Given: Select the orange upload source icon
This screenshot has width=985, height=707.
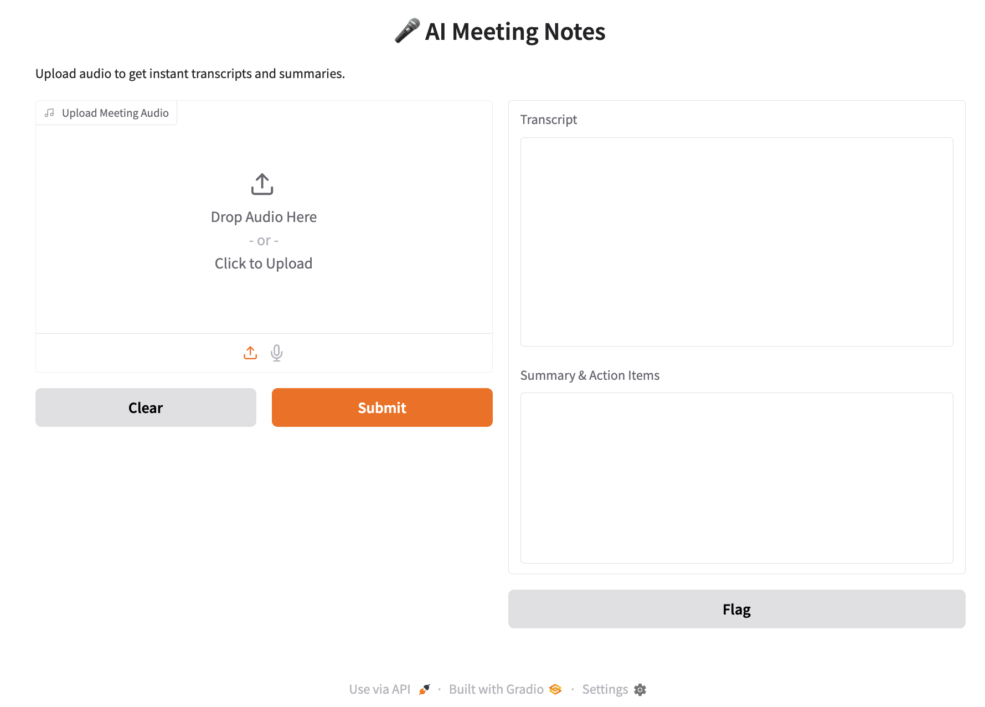Looking at the screenshot, I should pos(250,353).
